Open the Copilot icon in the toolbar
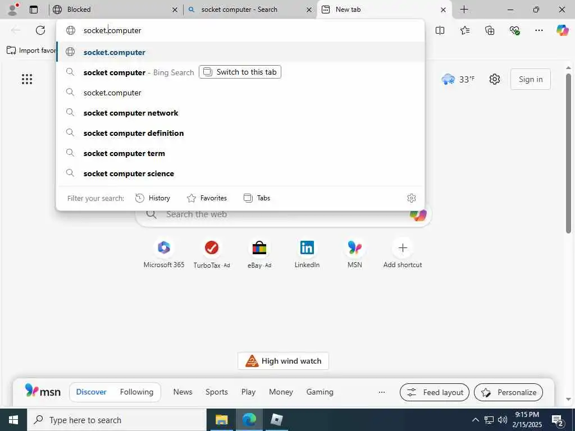 coord(562,30)
